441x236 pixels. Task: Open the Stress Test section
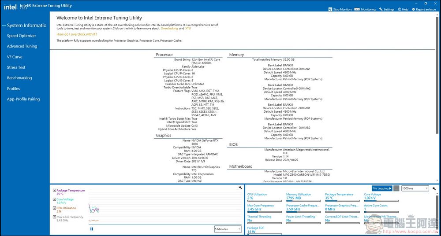click(x=16, y=67)
